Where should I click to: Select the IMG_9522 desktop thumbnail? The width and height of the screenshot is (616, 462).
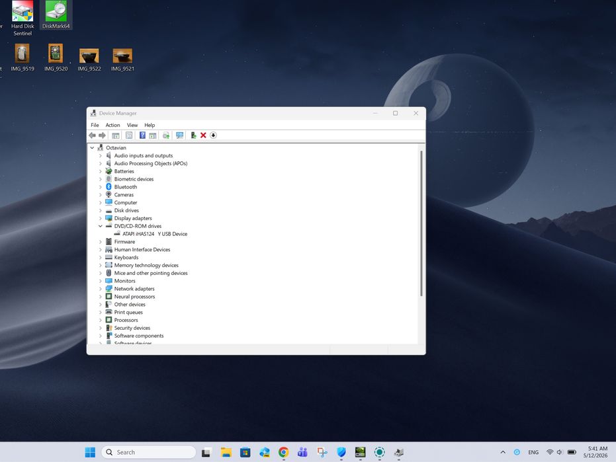coord(89,59)
